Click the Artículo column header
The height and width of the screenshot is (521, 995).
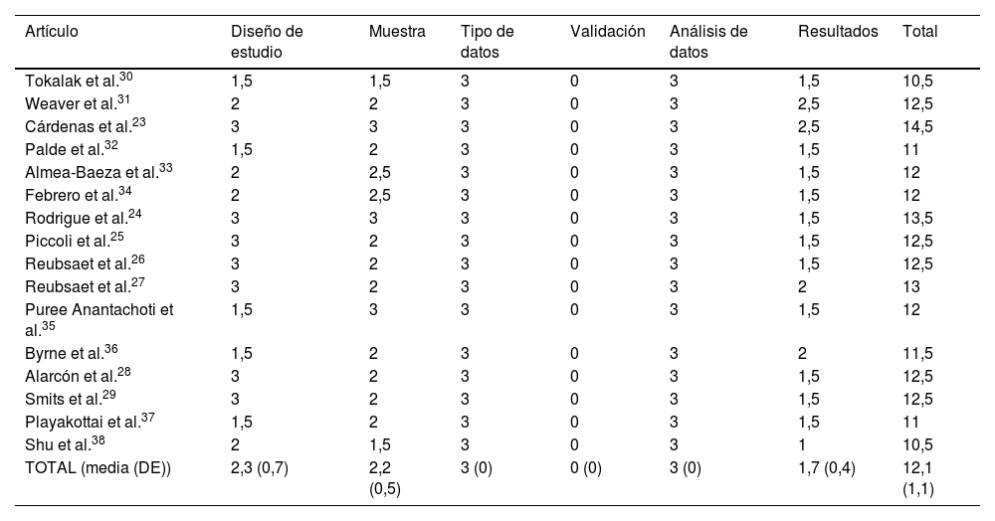pos(52,32)
